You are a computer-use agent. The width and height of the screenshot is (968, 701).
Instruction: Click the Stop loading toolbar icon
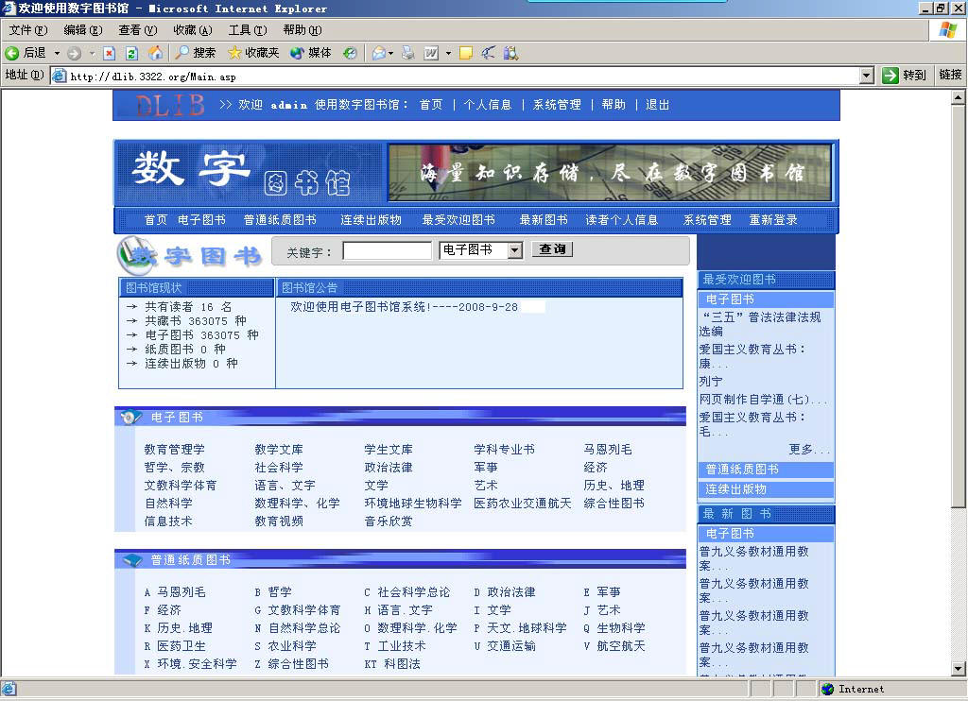point(110,53)
